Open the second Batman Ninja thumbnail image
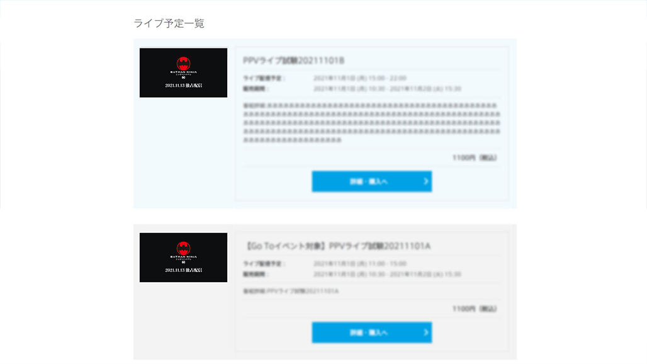 (x=183, y=258)
